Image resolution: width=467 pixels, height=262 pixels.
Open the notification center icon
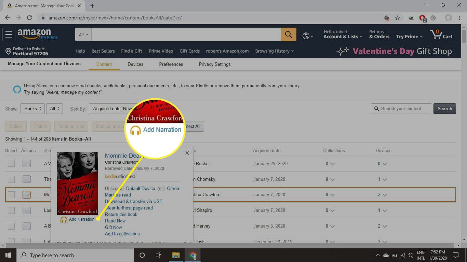(456, 255)
